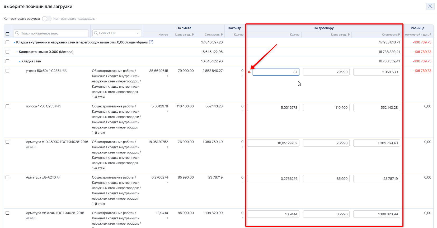Click the Разница column header
This screenshot has height=228, width=437.
point(417,28)
